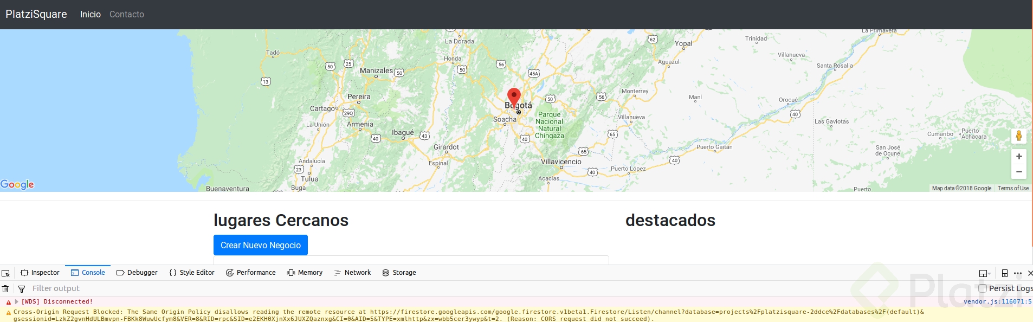This screenshot has width=1033, height=322.
Task: Zoom out the map with the minus button
Action: coord(1019,171)
